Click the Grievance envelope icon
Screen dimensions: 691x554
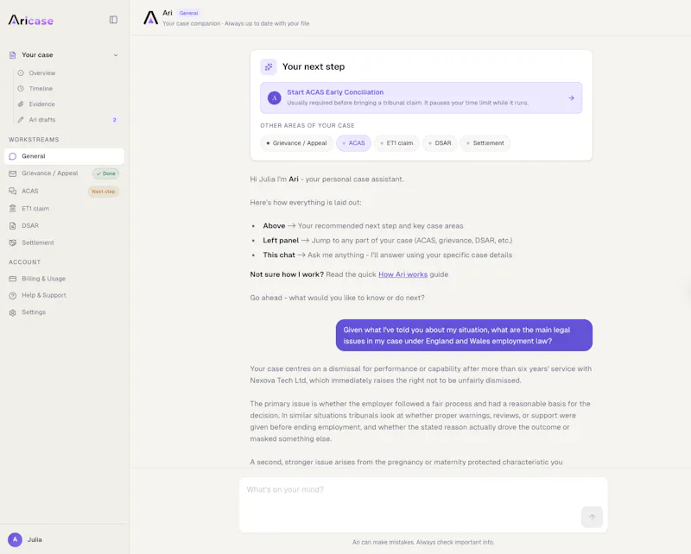tap(12, 173)
